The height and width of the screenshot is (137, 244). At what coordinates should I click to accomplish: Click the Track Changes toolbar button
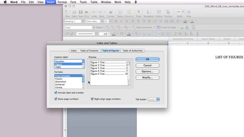167,27
